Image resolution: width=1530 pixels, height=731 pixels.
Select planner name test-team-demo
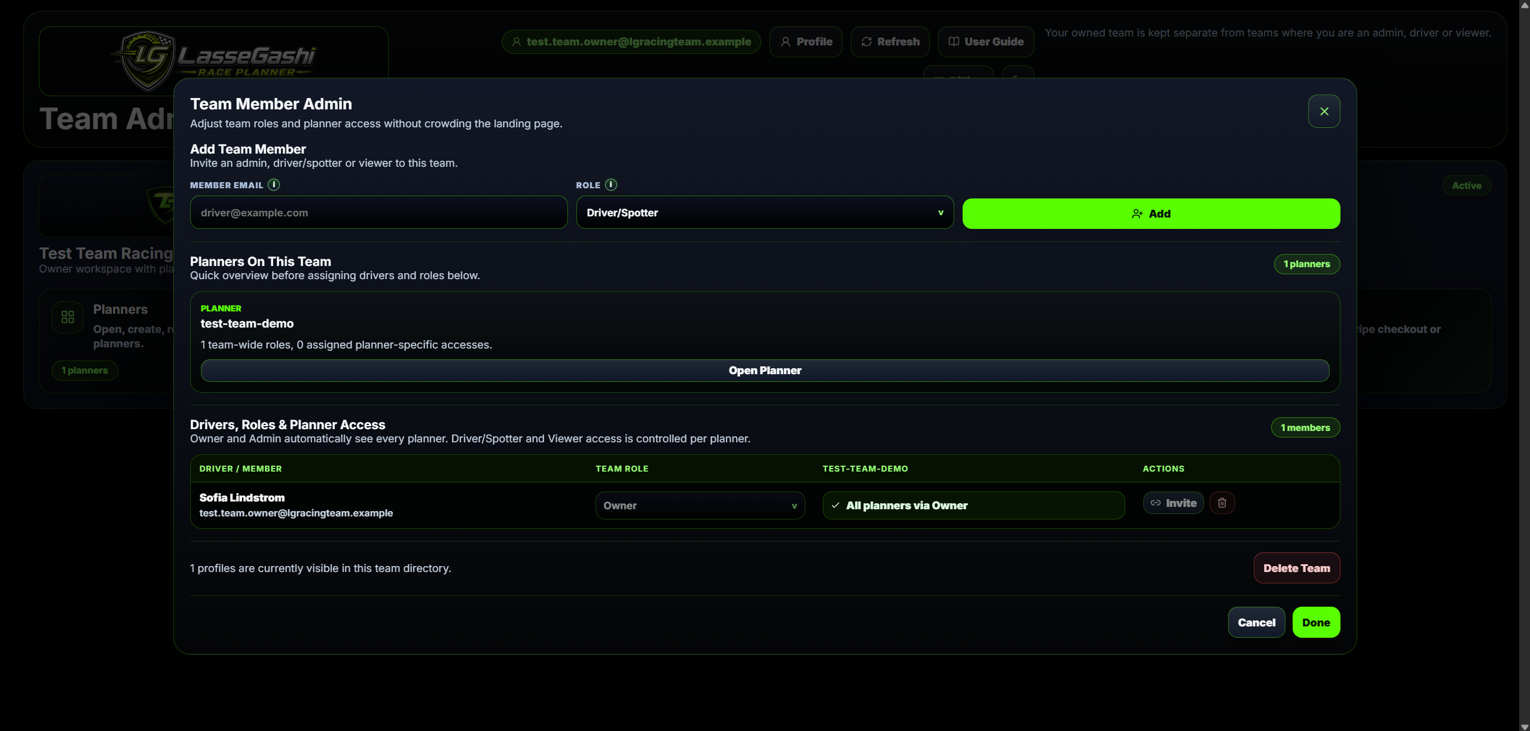pos(247,324)
